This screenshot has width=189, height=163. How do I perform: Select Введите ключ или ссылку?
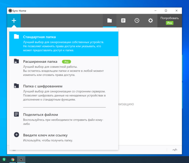click(64, 138)
